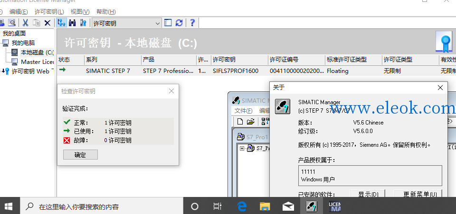Sort by the 许可密钥 column header
Image resolution: width=456 pixels, height=214 pixels.
coord(239,60)
